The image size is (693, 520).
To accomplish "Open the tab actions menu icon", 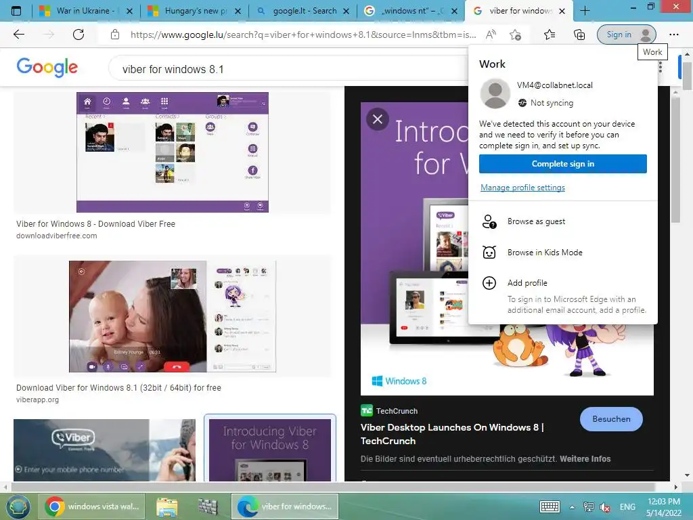I will (x=16, y=11).
